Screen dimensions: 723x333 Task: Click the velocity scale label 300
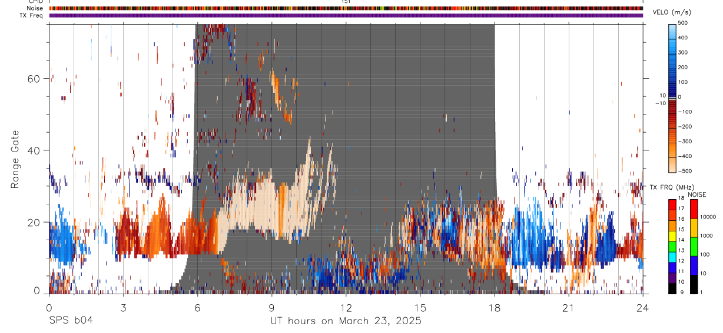(x=683, y=52)
